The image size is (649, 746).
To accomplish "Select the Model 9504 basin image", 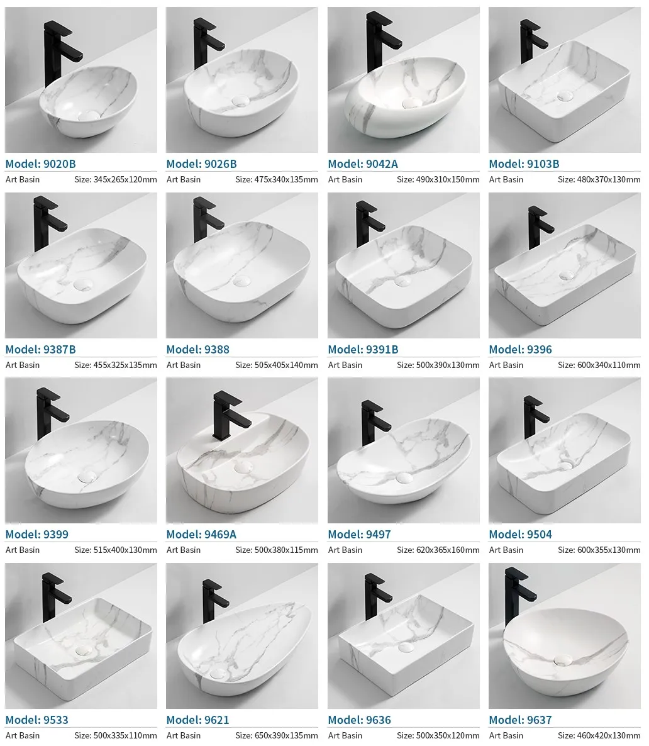I will pos(564,450).
